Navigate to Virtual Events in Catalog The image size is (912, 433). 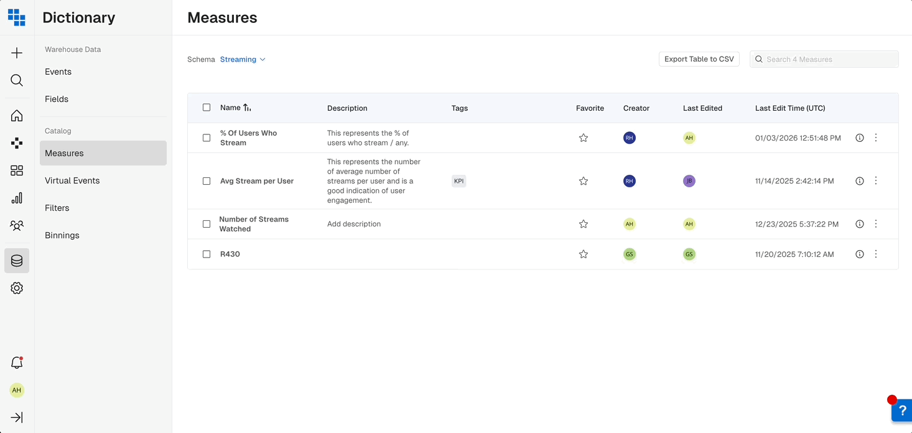point(72,180)
